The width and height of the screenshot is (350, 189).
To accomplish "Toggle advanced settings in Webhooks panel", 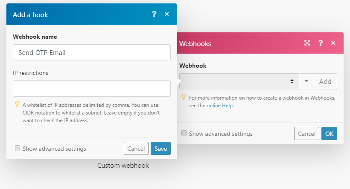I will [184, 133].
